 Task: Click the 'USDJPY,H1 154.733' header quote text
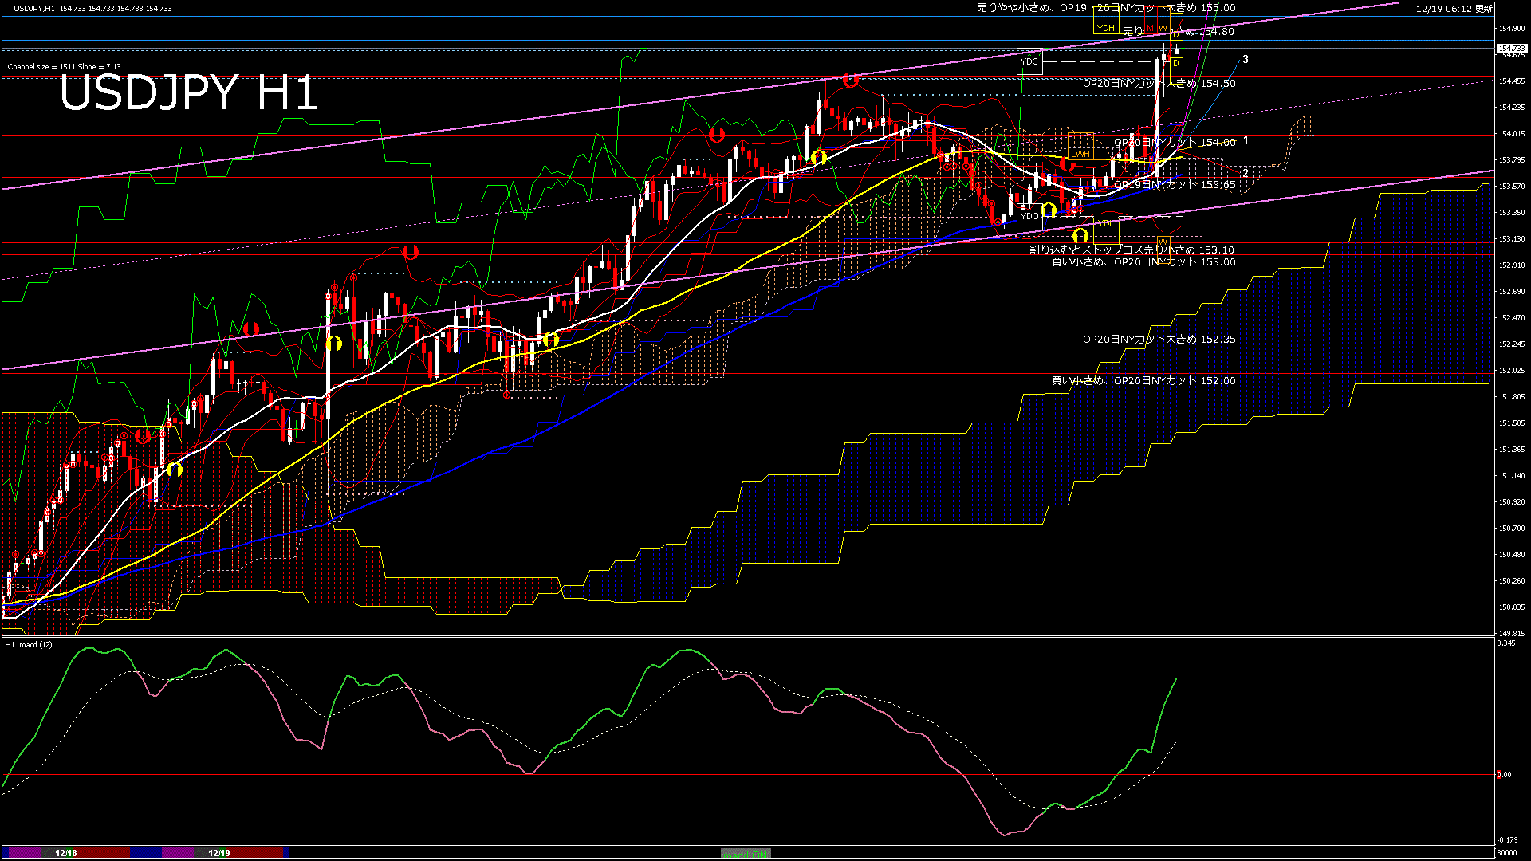click(92, 8)
